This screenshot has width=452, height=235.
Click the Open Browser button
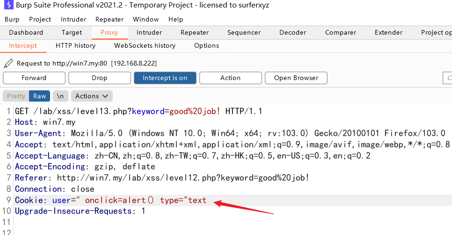[x=296, y=78]
